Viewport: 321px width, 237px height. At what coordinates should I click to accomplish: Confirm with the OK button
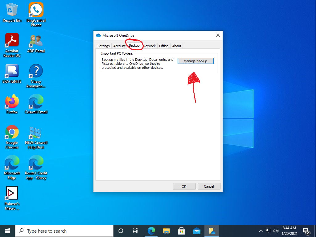(184, 186)
